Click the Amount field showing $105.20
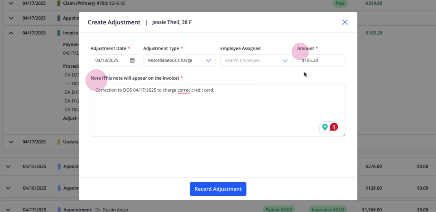 coord(321,60)
